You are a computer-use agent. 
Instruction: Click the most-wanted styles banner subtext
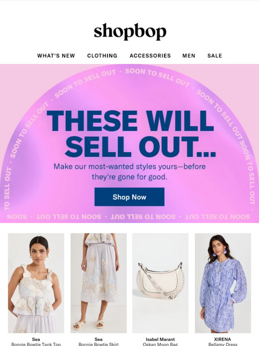(x=129, y=172)
